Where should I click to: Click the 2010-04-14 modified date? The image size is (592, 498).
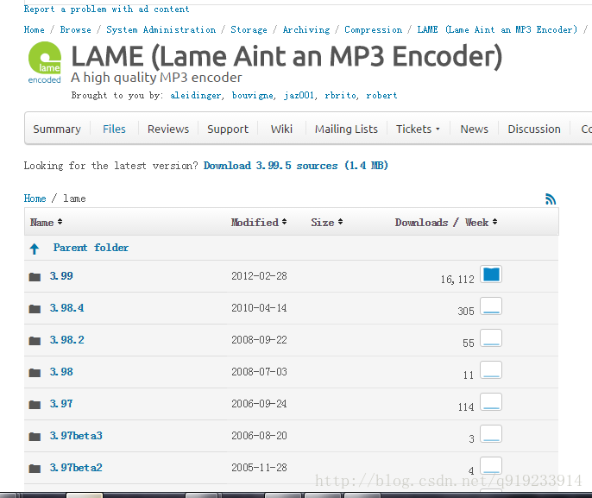click(259, 308)
